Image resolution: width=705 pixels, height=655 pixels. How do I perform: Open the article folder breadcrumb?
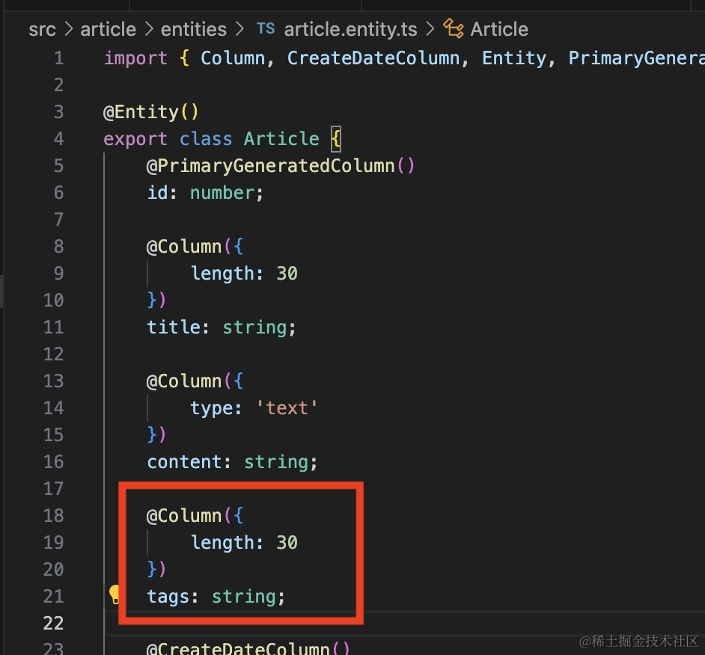pyautogui.click(x=109, y=29)
